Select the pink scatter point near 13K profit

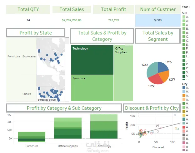pos(161,128)
